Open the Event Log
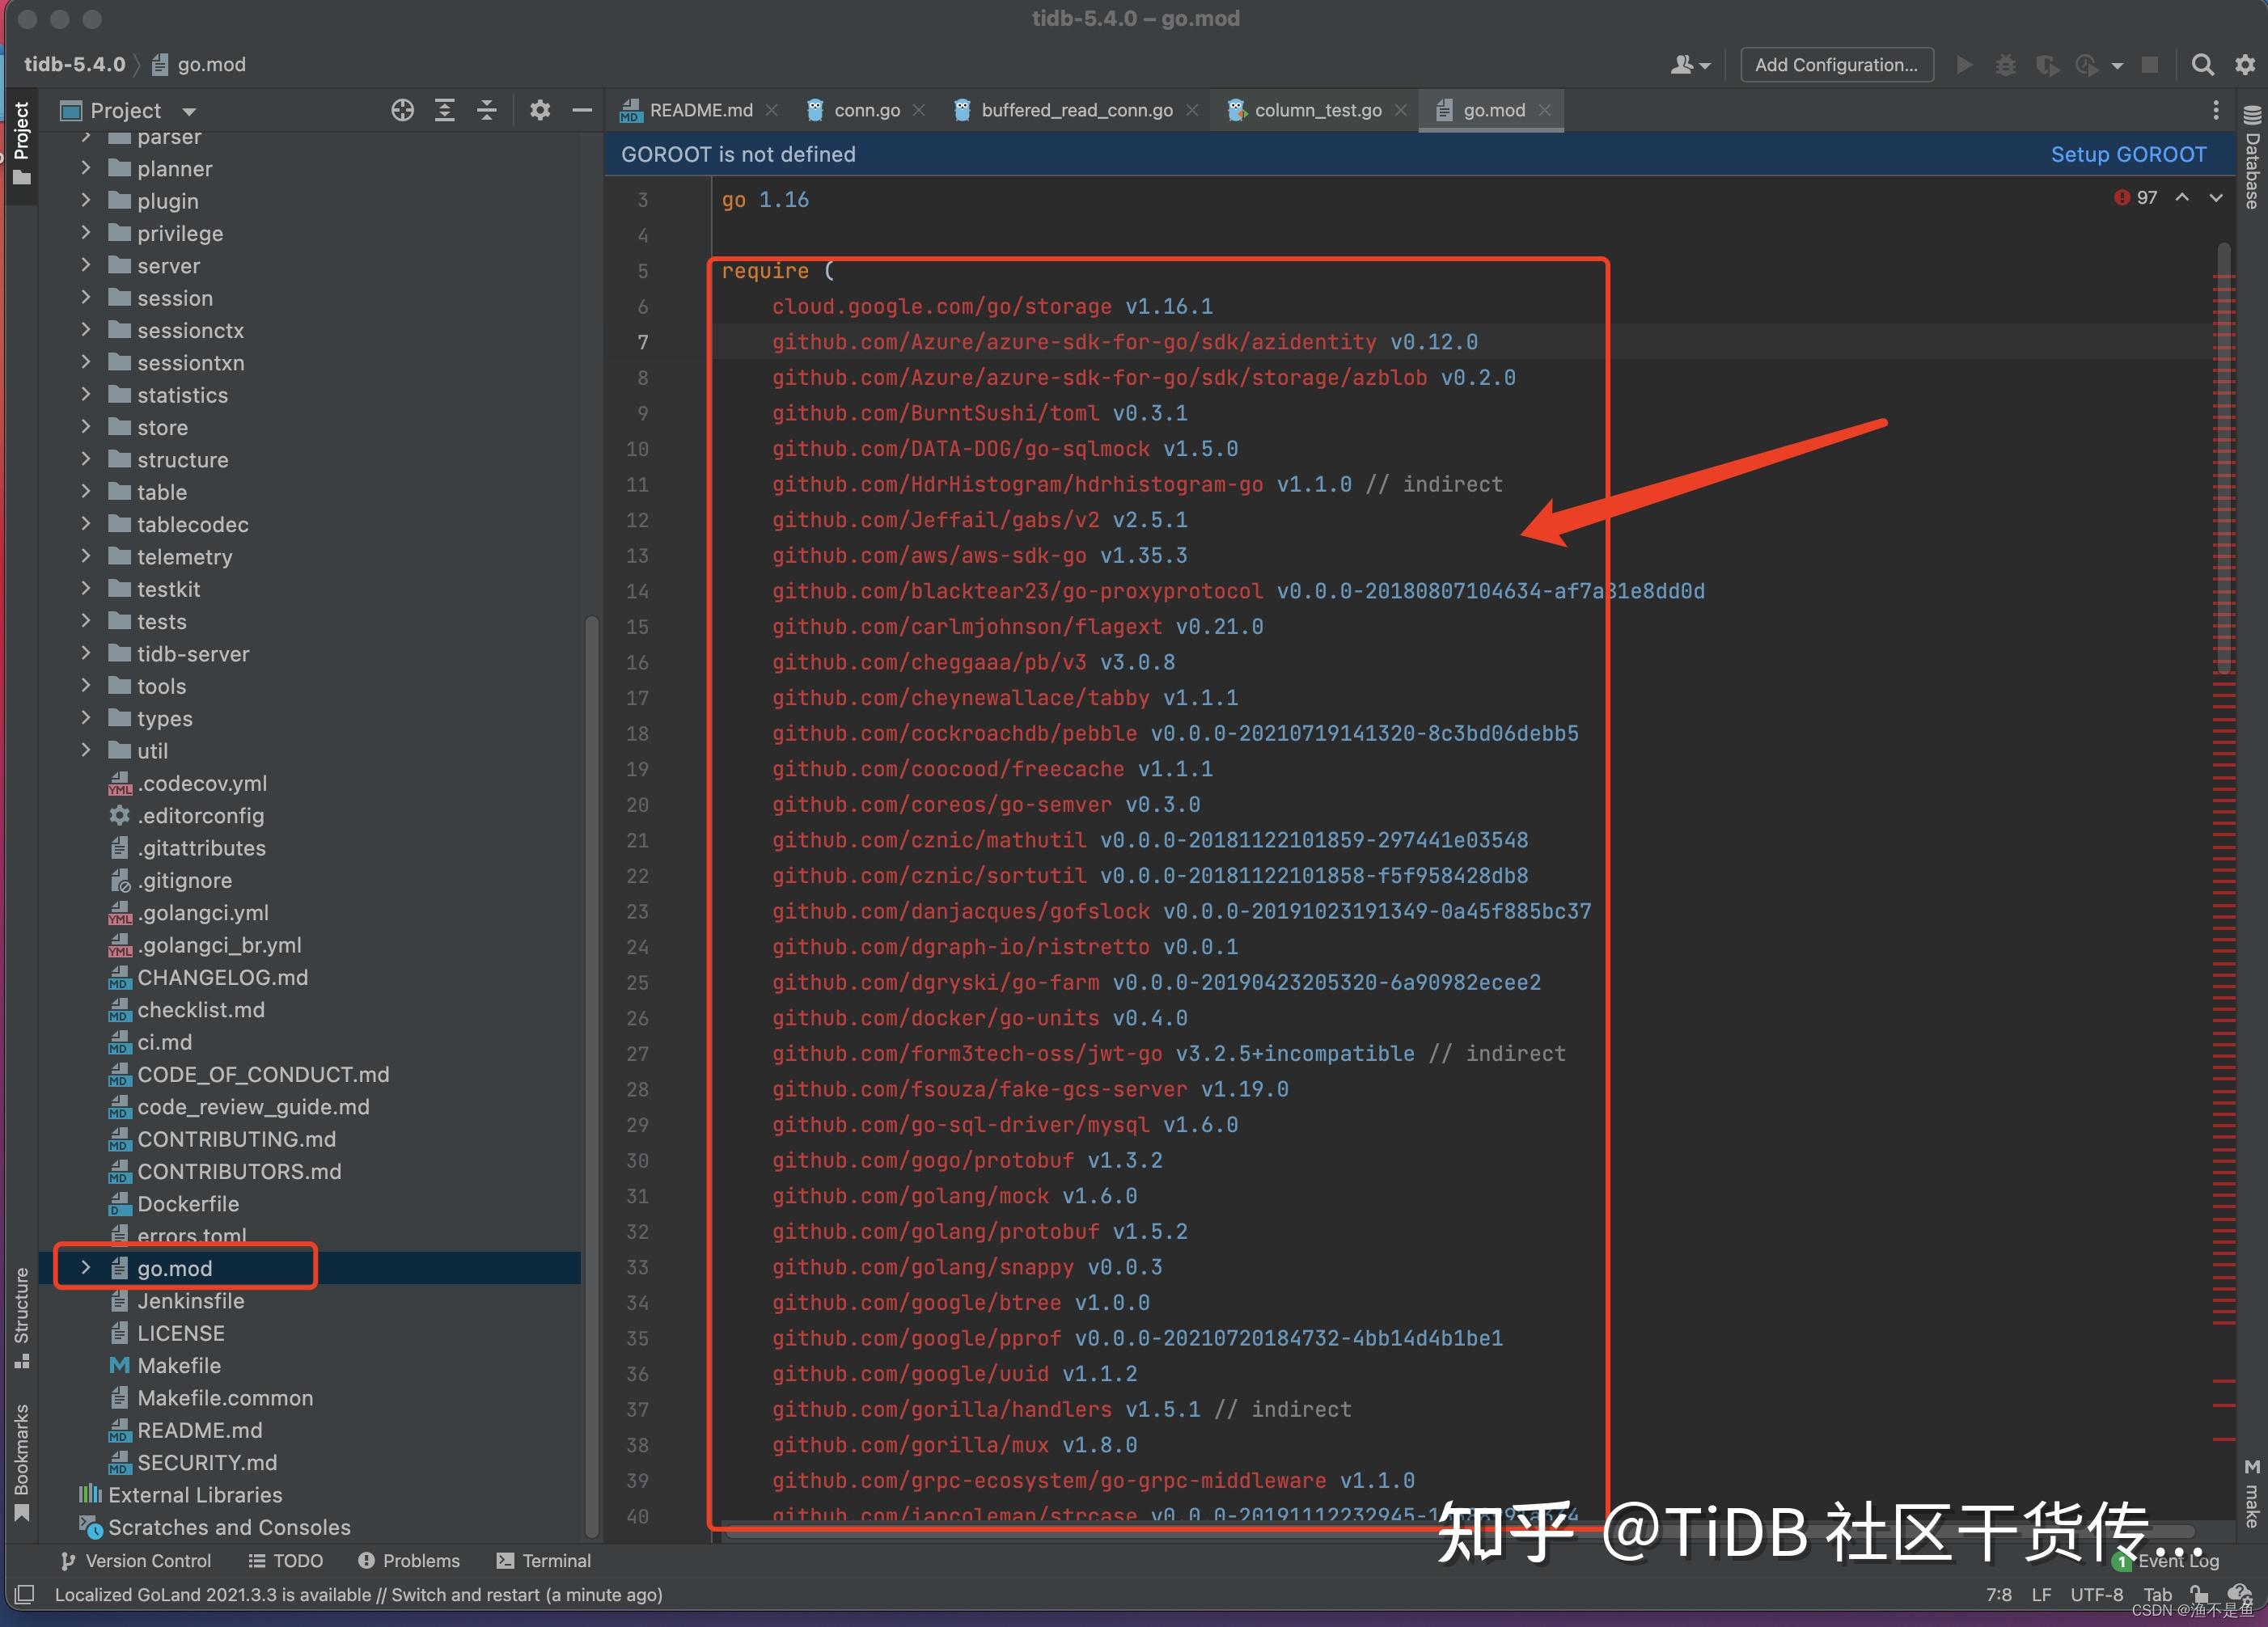This screenshot has width=2268, height=1627. click(2167, 1561)
